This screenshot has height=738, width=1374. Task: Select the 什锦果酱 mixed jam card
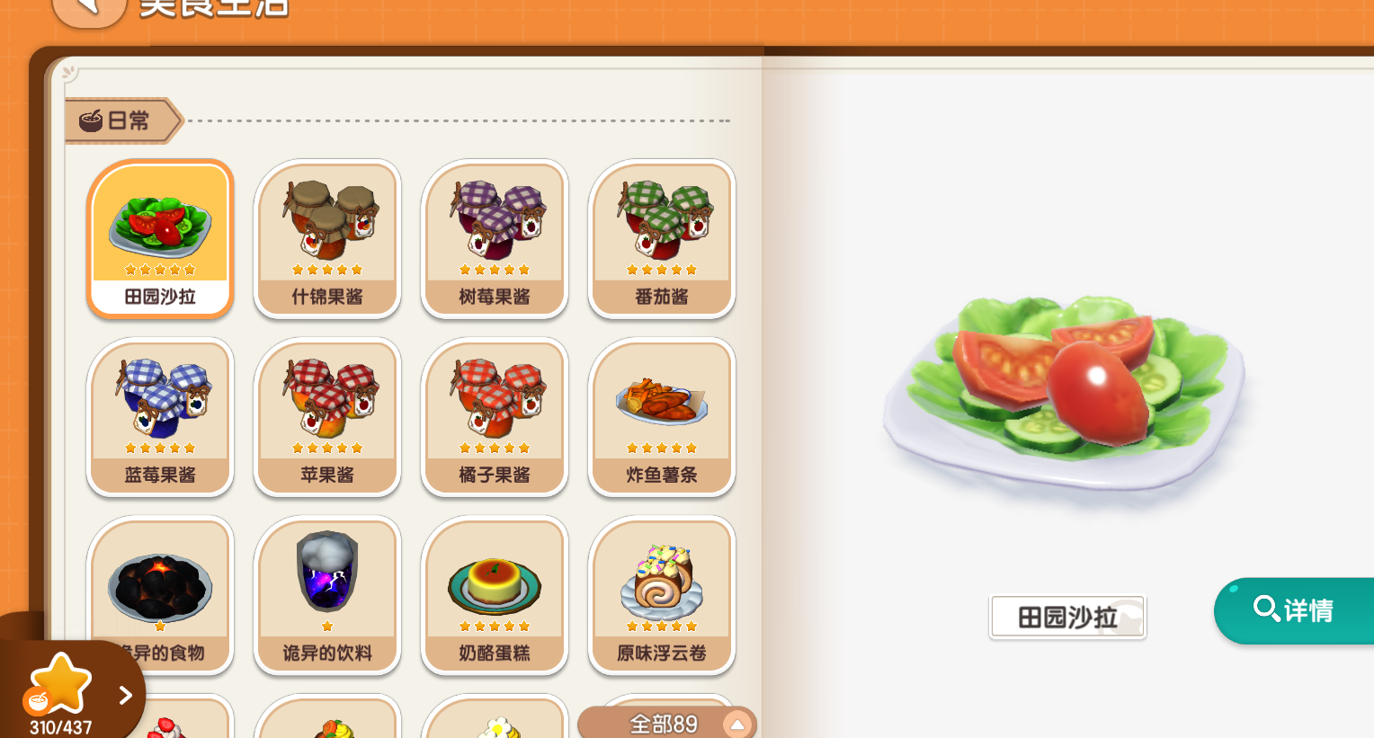[327, 239]
